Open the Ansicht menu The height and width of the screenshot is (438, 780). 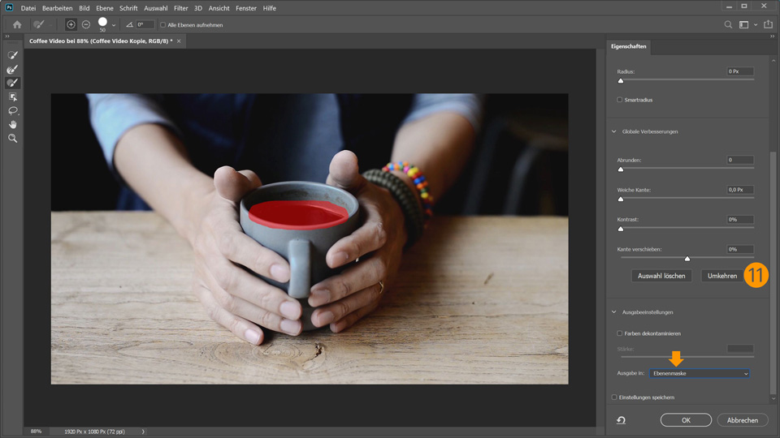point(219,8)
